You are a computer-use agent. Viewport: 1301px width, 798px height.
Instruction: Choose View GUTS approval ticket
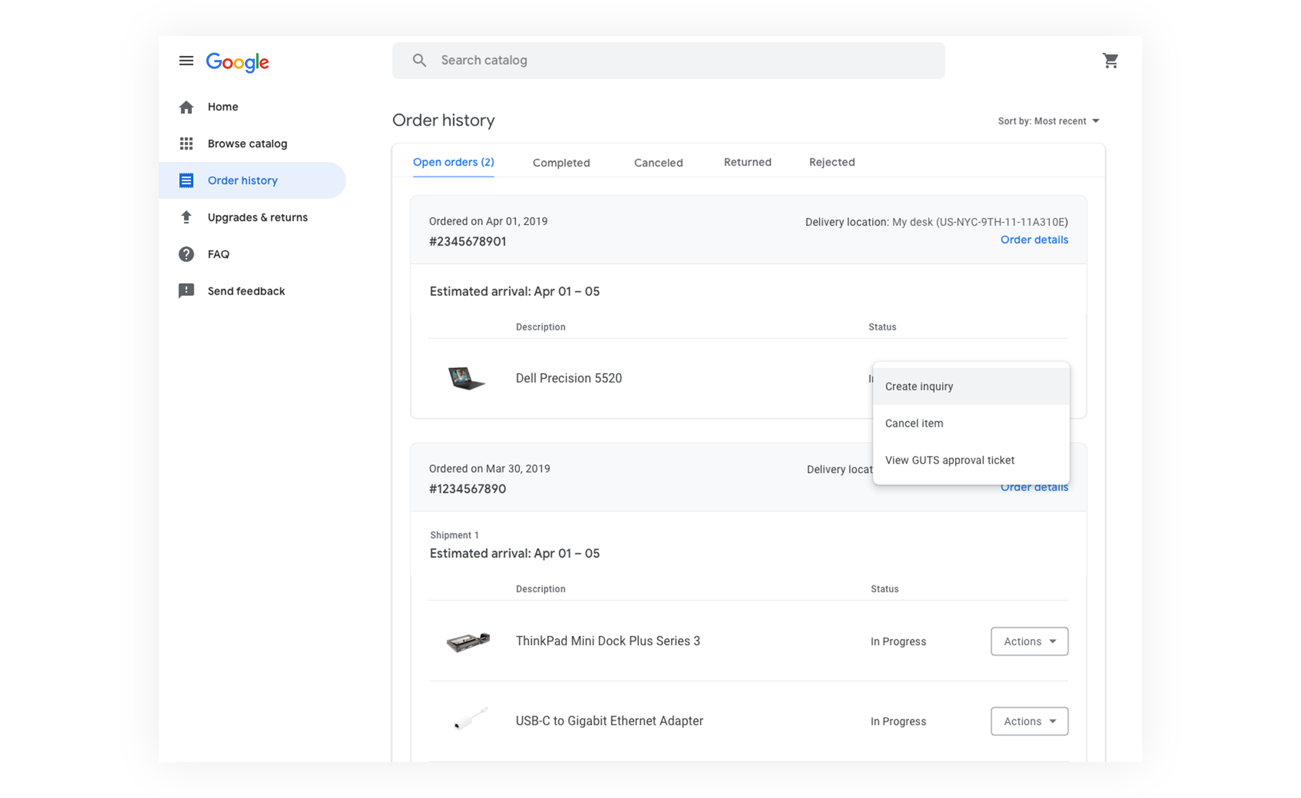click(x=949, y=460)
